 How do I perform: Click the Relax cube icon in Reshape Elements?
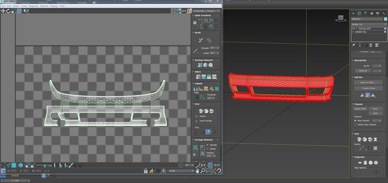(205, 65)
